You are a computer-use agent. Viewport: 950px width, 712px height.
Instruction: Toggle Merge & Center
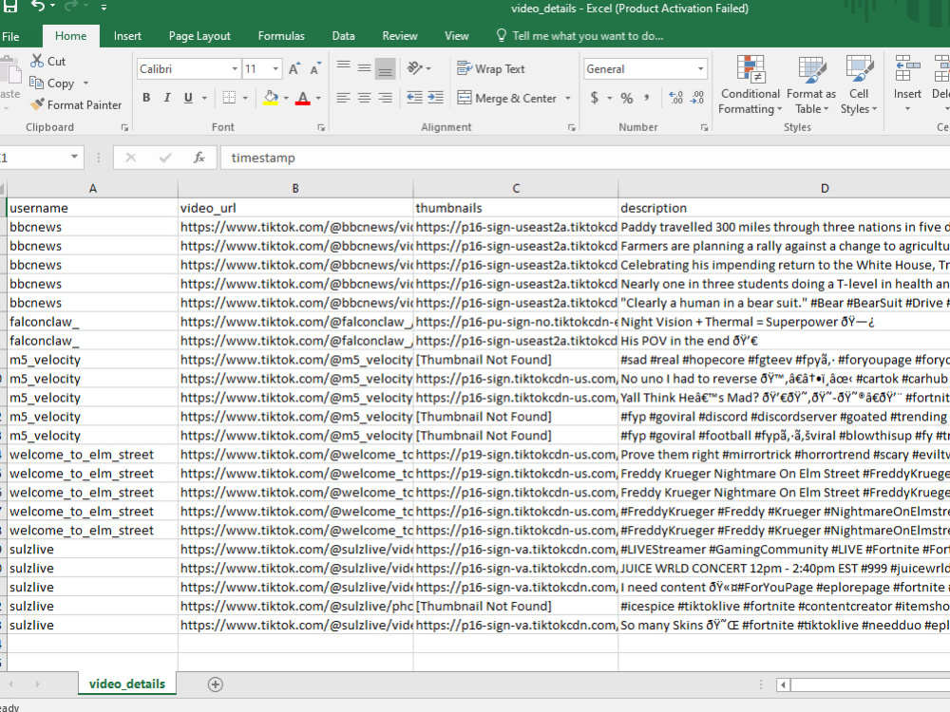[507, 98]
